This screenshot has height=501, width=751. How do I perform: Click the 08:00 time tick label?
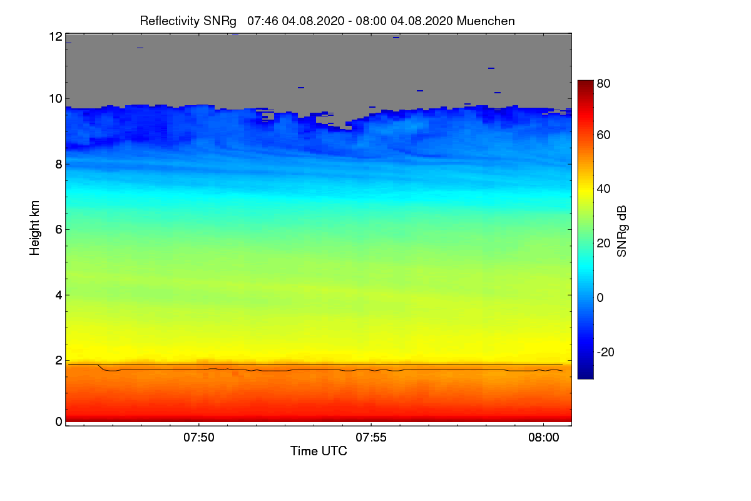pos(544,437)
